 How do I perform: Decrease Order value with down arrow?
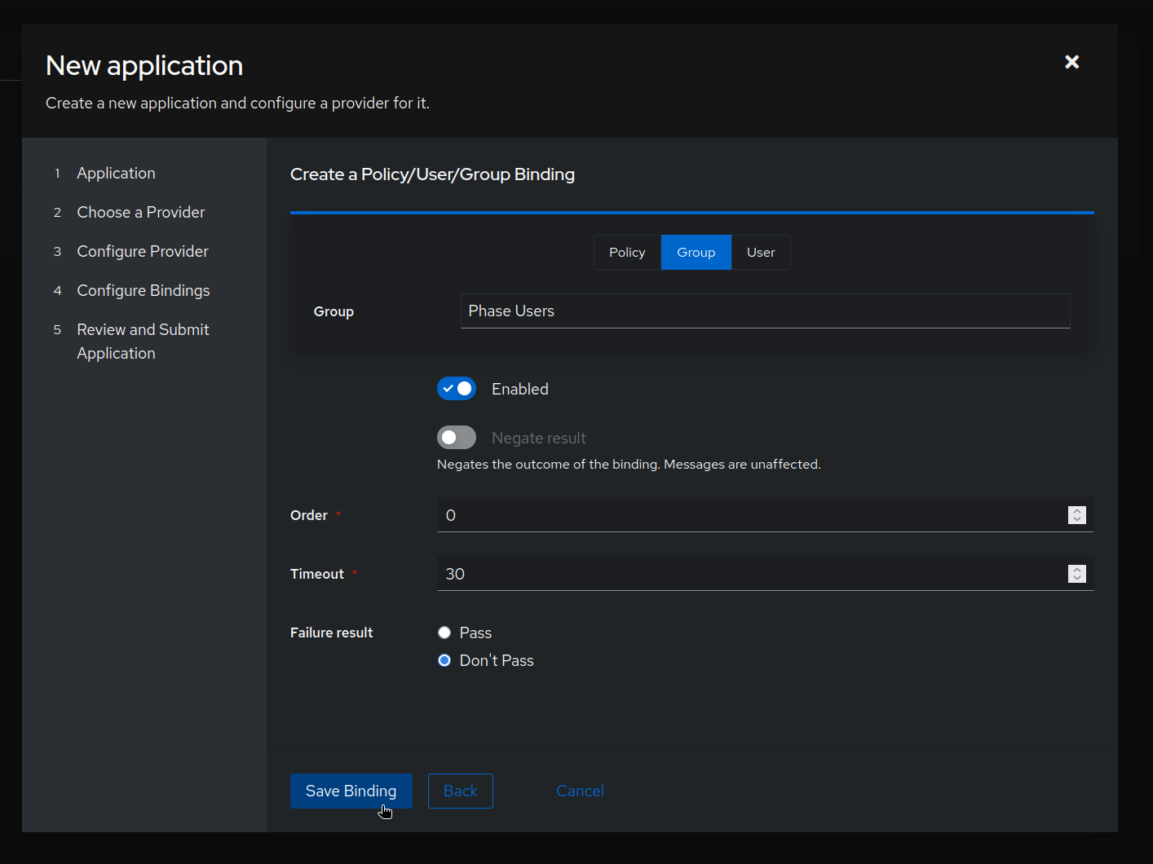(x=1077, y=520)
